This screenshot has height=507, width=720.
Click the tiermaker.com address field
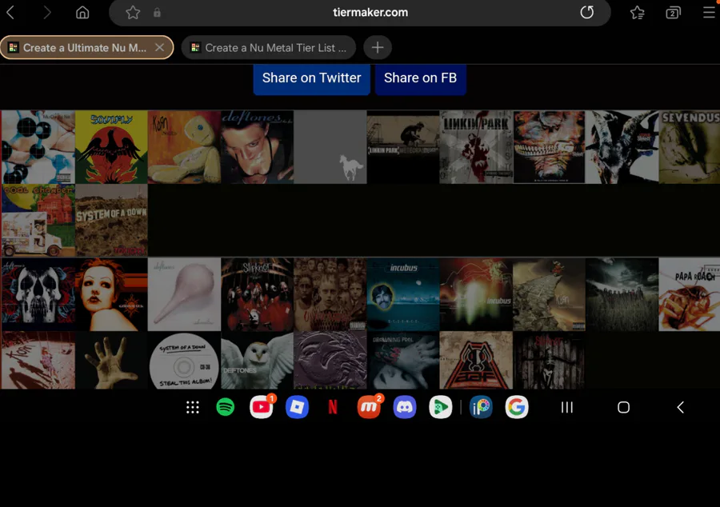click(359, 12)
